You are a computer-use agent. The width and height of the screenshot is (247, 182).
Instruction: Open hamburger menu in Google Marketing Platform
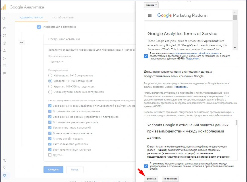click(150, 16)
